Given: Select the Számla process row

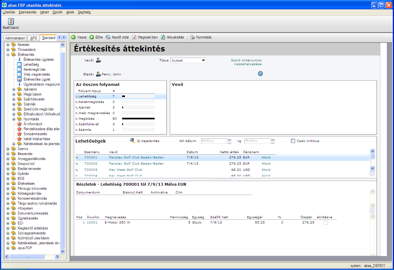Looking at the screenshot, I should [121, 130].
